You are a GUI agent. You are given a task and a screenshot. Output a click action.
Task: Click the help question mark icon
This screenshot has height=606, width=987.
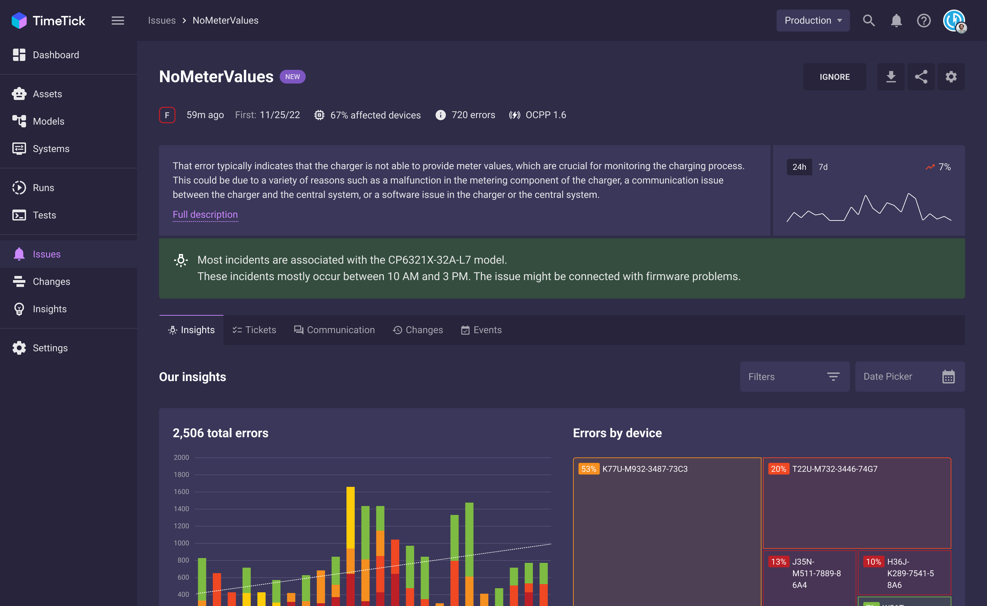point(924,21)
